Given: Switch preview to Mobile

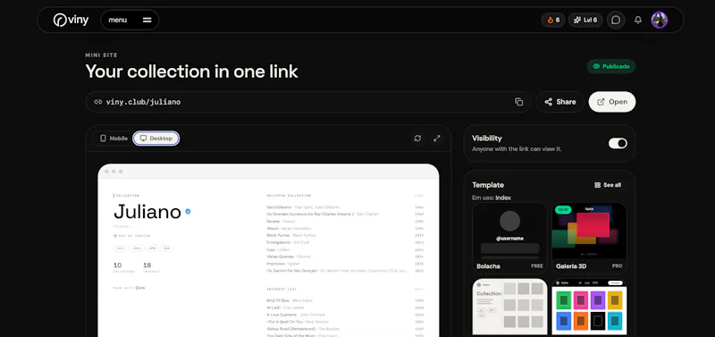Looking at the screenshot, I should coord(114,139).
